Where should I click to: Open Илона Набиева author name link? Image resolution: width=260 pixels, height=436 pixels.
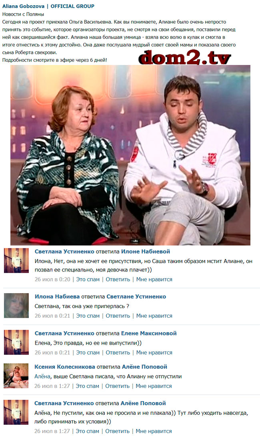pyautogui.click(x=57, y=296)
